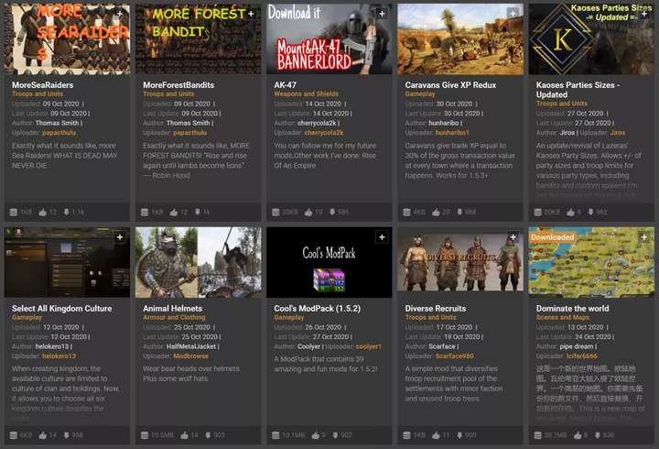Click the Caravans desert painting thumbnail
Image resolution: width=659 pixels, height=449 pixels.
460,38
